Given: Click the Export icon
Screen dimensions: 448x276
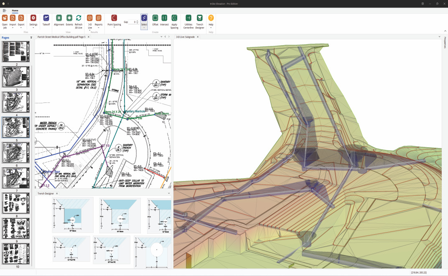Looking at the screenshot, I should (21, 18).
